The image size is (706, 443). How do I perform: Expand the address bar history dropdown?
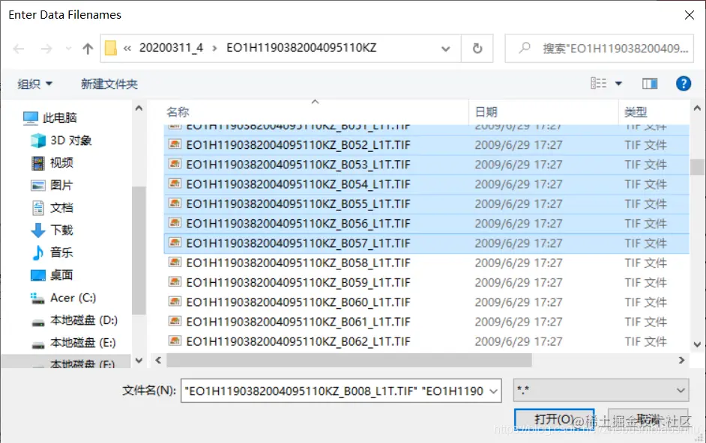coord(445,49)
